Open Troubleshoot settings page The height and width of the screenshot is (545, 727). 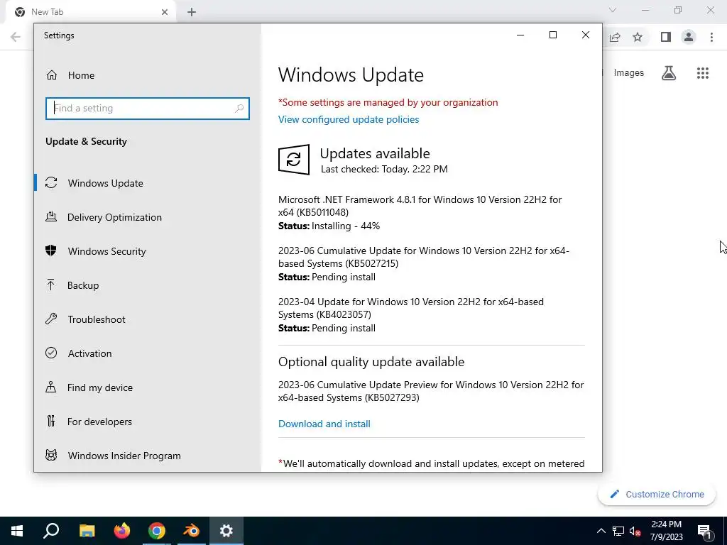tap(97, 319)
